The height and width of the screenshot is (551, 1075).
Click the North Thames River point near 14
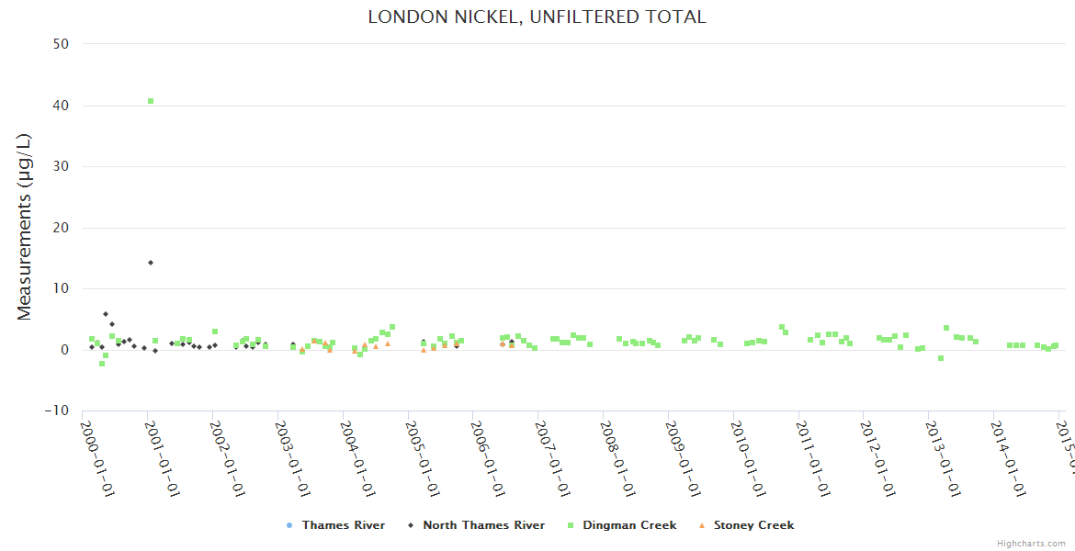click(x=151, y=263)
